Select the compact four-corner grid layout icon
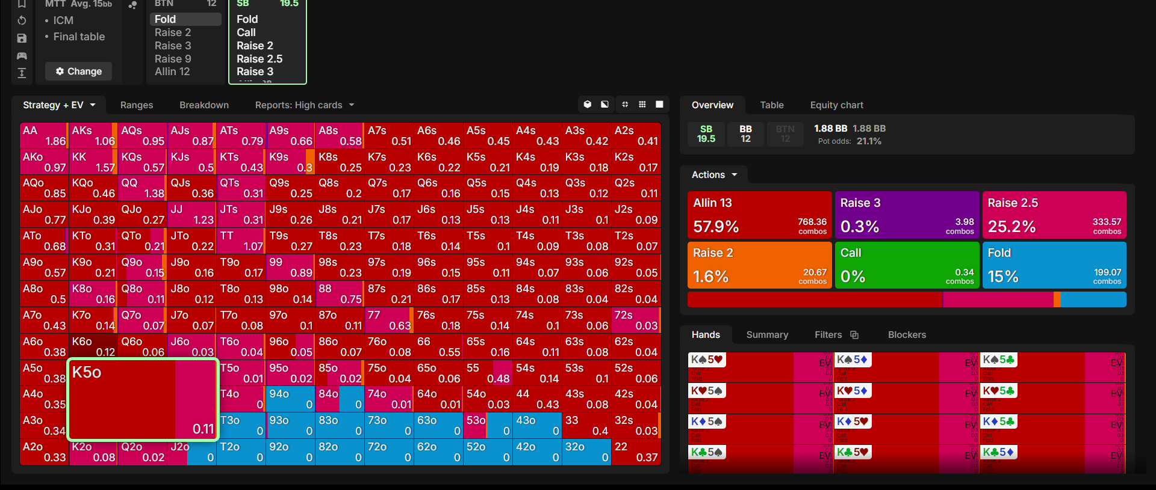 (625, 105)
